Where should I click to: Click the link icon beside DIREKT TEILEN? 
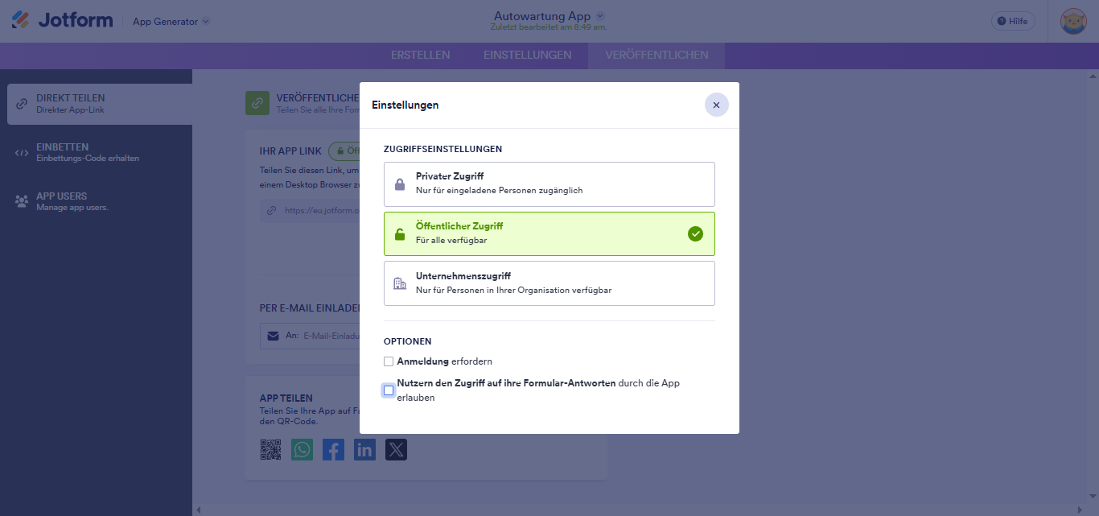click(x=22, y=104)
